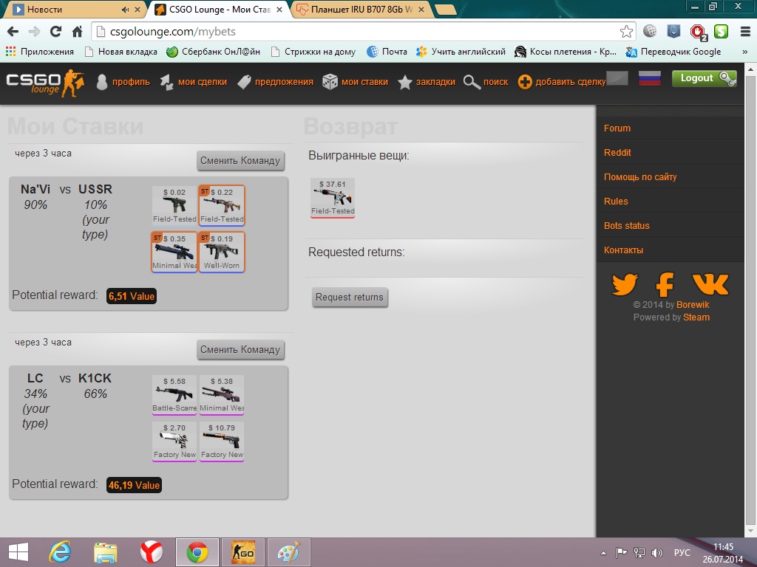Viewport: 757px width, 567px height.
Task: Select the $0.02 Field-Tested item
Action: [174, 205]
